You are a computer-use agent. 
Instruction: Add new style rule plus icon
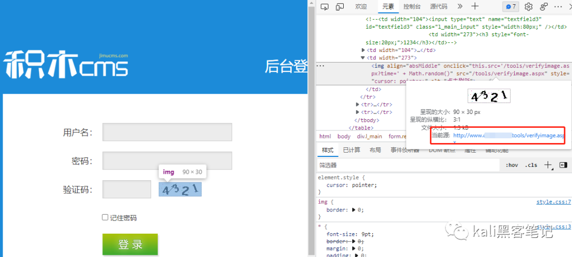pos(548,165)
